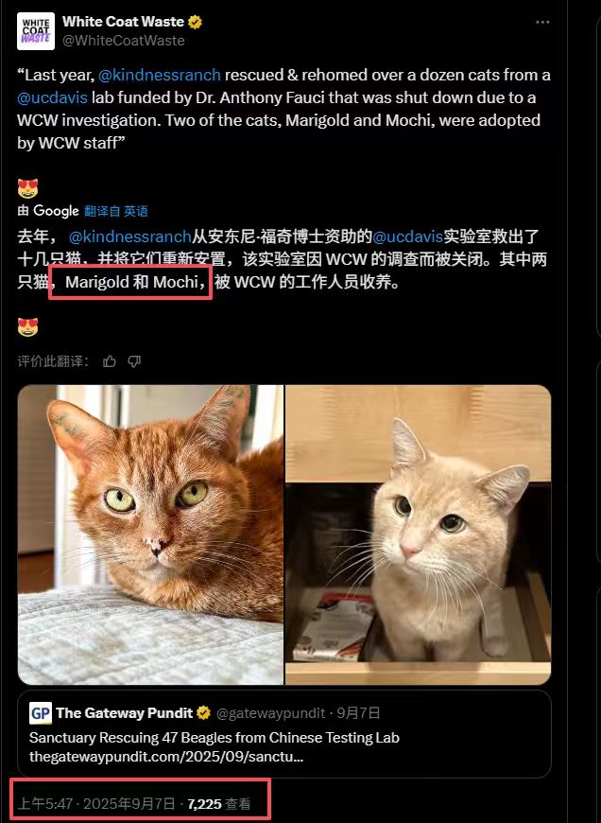
Task: Click the thumbs-up icon to rate translation
Action: (109, 361)
